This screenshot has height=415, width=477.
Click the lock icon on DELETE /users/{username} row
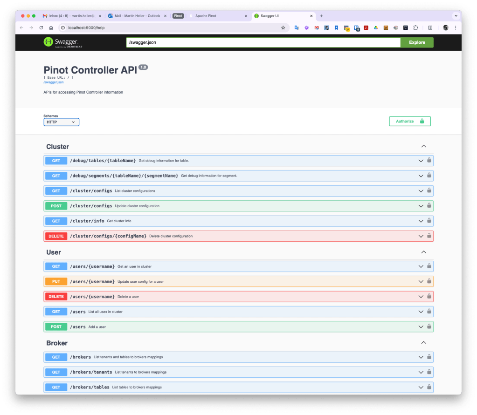(x=429, y=296)
